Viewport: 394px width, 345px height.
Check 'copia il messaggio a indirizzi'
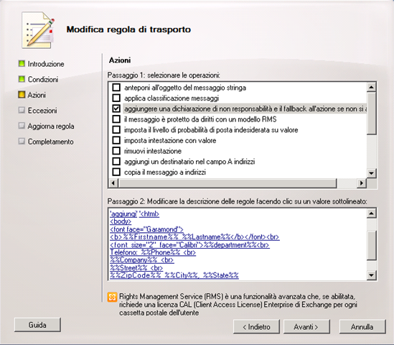(116, 172)
